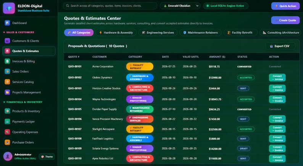Click the ruler icon on Consulting & Architecture tab
The width and height of the screenshot is (303, 166).
[x=264, y=33]
